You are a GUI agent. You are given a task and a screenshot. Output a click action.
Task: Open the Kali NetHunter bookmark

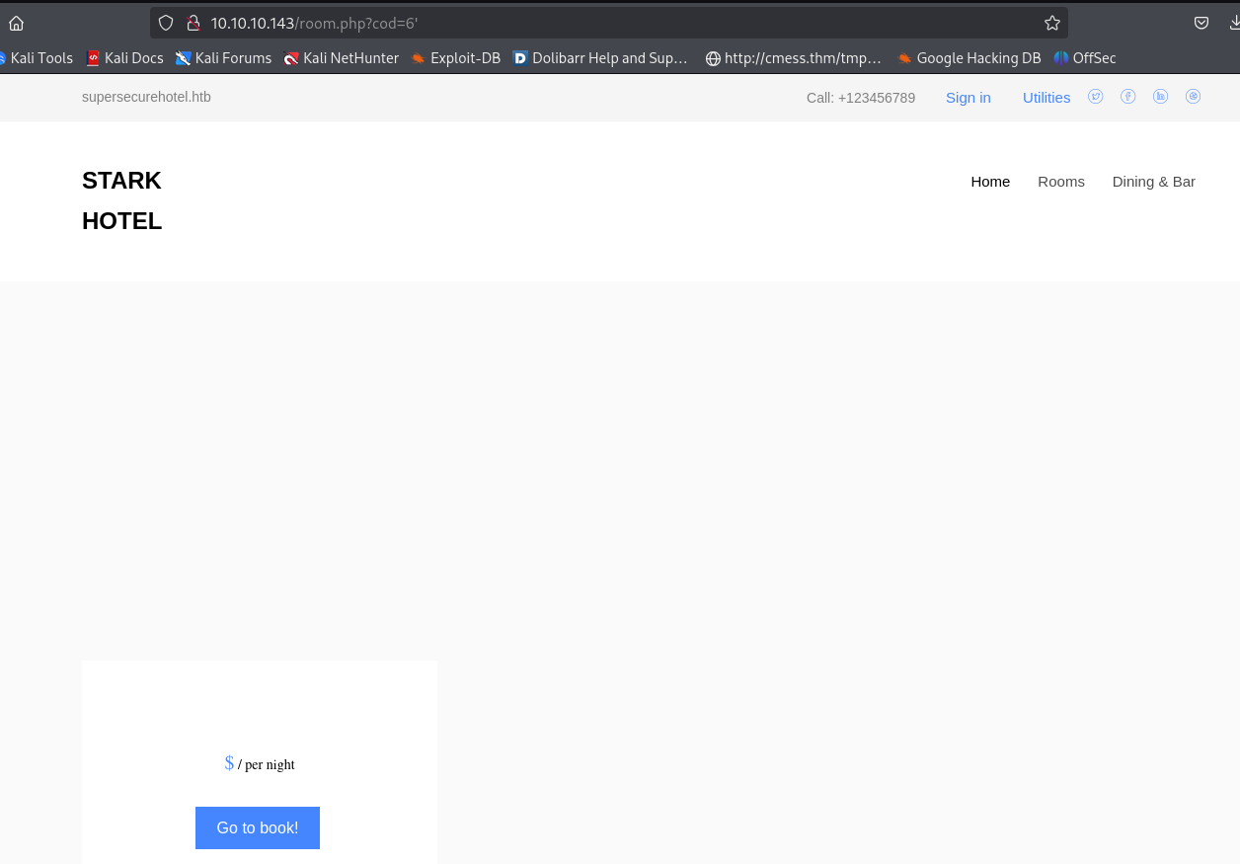341,58
